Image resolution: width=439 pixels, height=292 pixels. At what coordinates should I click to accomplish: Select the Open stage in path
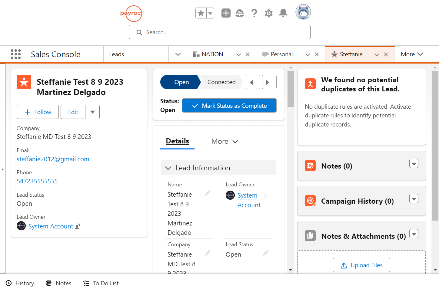tap(181, 82)
